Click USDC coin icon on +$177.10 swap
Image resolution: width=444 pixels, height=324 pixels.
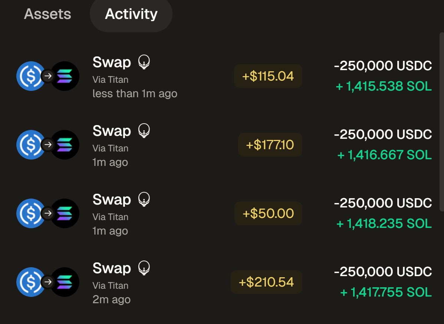(30, 145)
